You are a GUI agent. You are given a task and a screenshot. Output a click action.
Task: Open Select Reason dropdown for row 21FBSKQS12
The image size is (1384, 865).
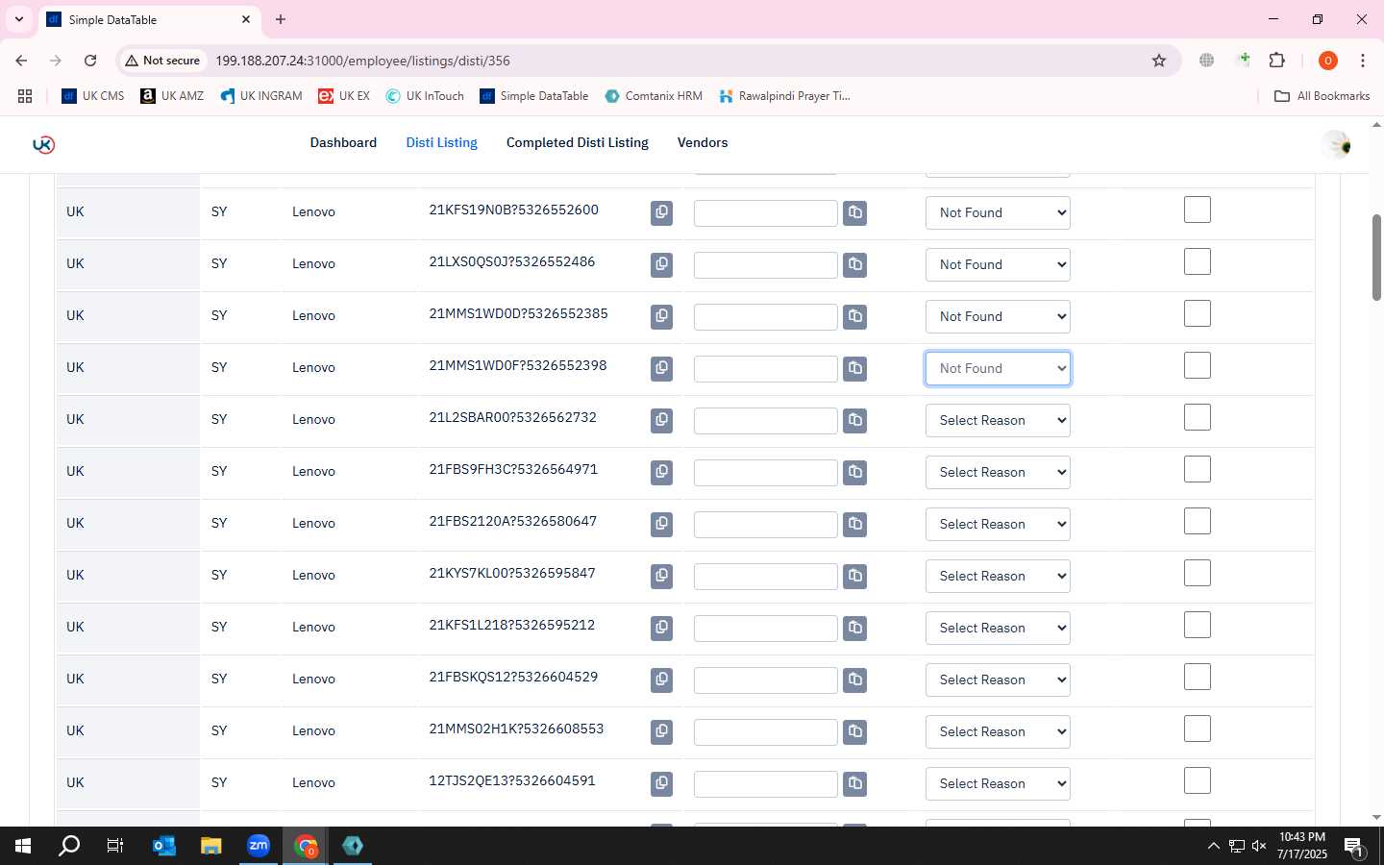tap(998, 680)
